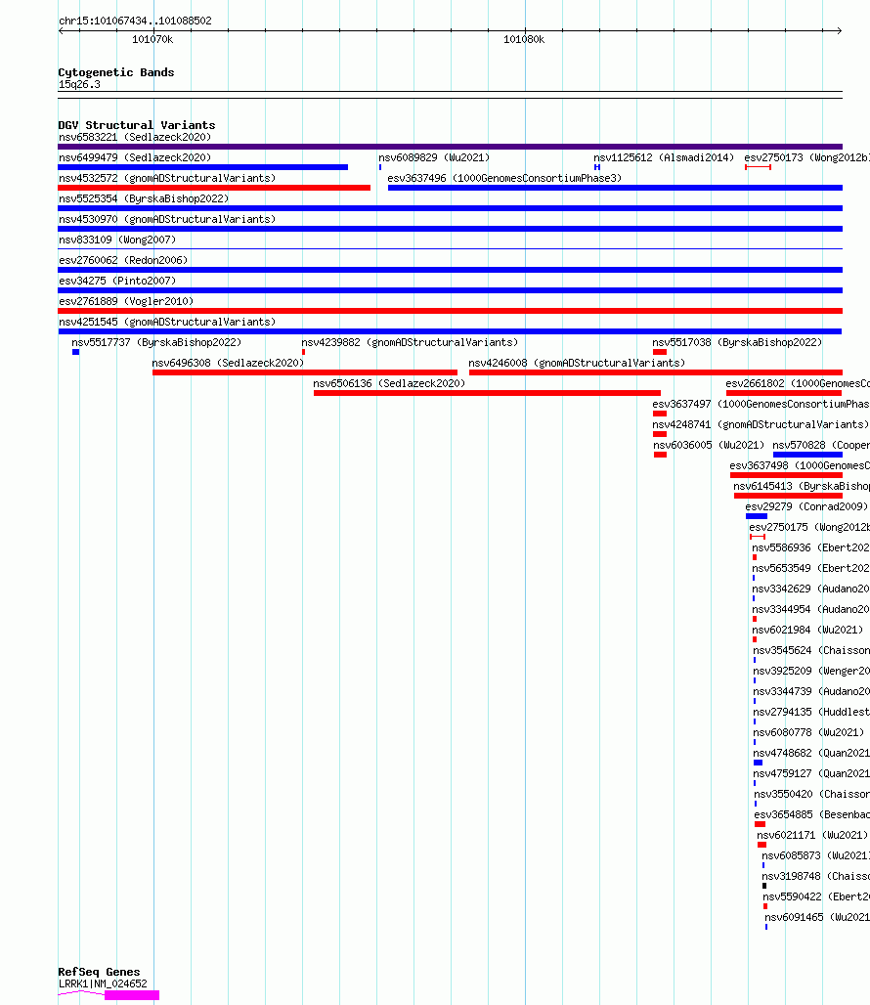Click the nsv4532572 gnomAD variant label
This screenshot has height=1005, width=870.
(167, 178)
